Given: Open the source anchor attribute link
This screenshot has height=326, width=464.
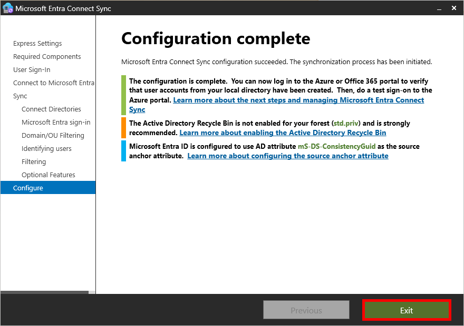Looking at the screenshot, I should (288, 156).
